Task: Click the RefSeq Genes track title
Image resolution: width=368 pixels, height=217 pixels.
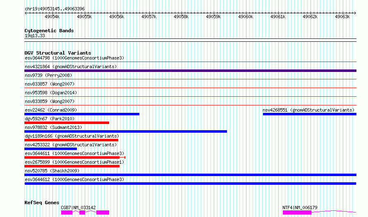Action: tap(42, 203)
